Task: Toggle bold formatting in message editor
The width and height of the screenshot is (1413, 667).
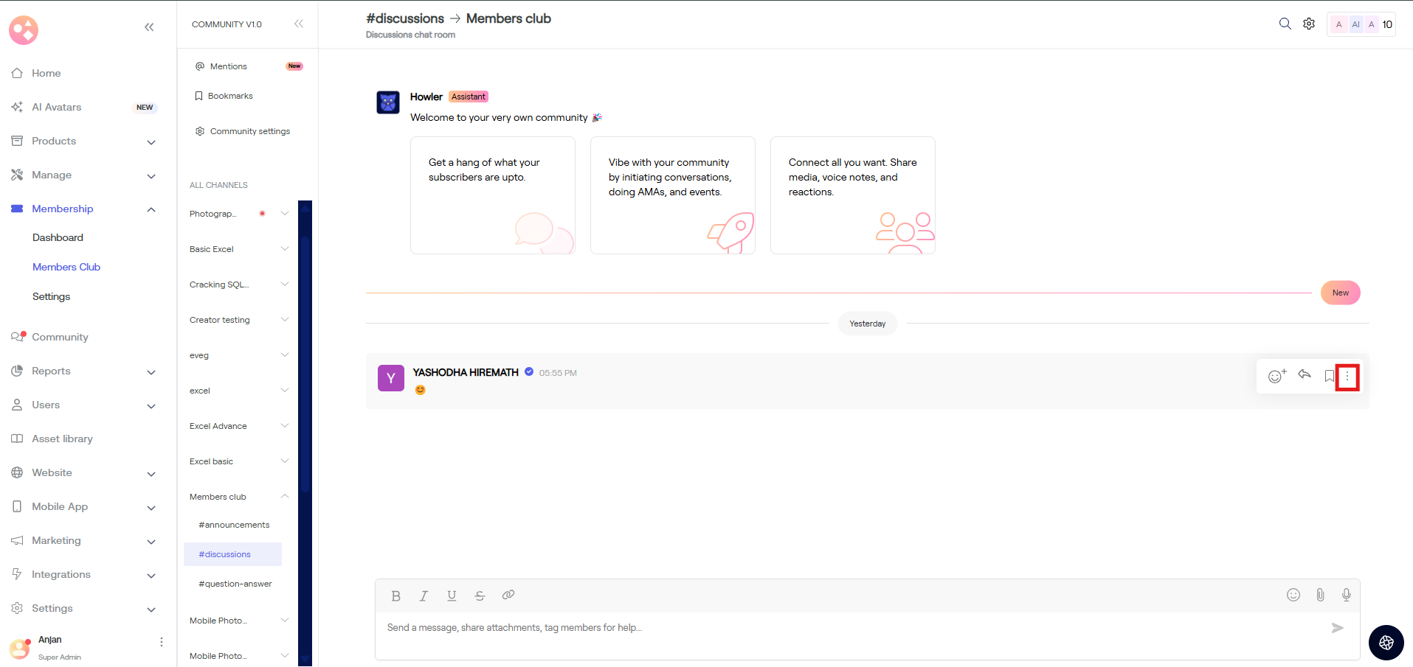Action: pyautogui.click(x=395, y=596)
